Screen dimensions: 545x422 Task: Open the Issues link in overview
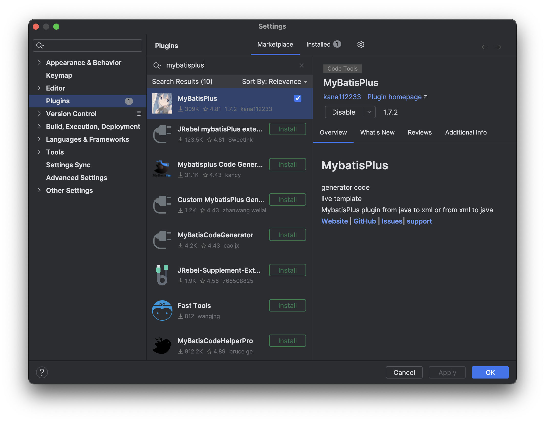tap(392, 221)
